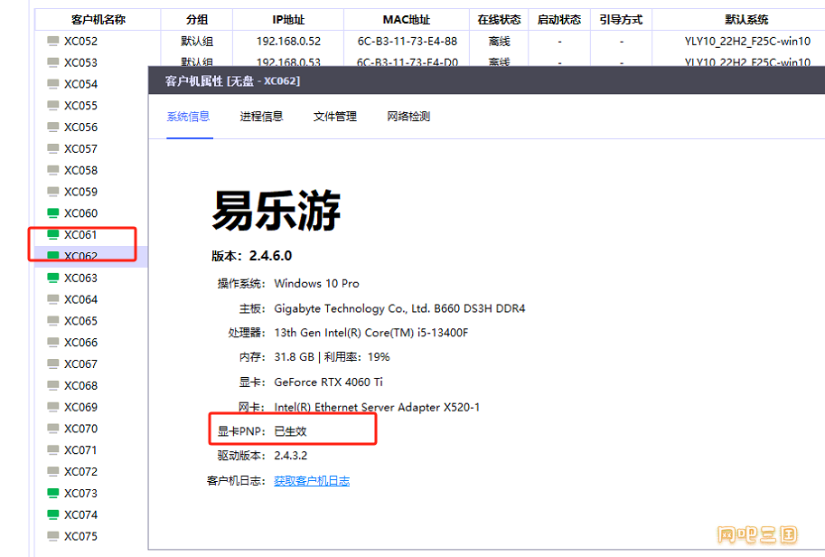Click the monitor icon beside XC054
Viewport: 825px width, 557px height.
[x=52, y=84]
